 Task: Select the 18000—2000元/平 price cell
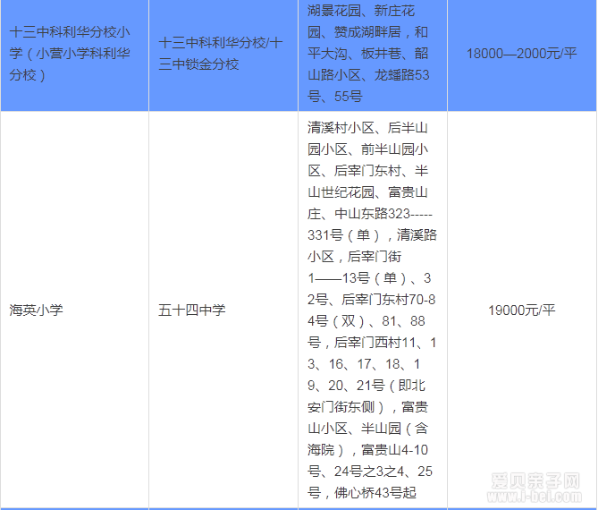522,55
